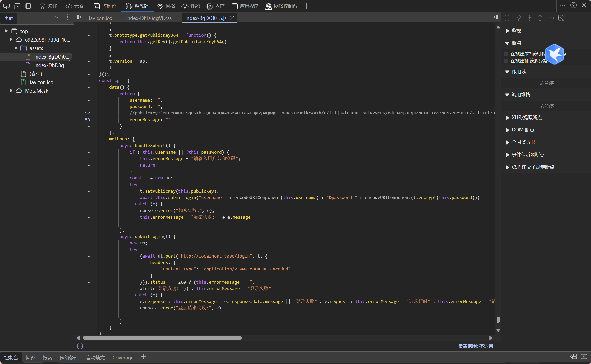591x364 pixels.
Task: Click the inspect element picker icon
Action: (6, 6)
